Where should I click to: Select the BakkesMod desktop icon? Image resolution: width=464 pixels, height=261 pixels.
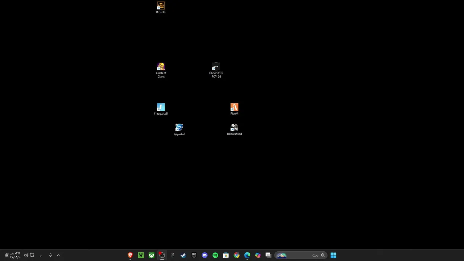tap(234, 129)
